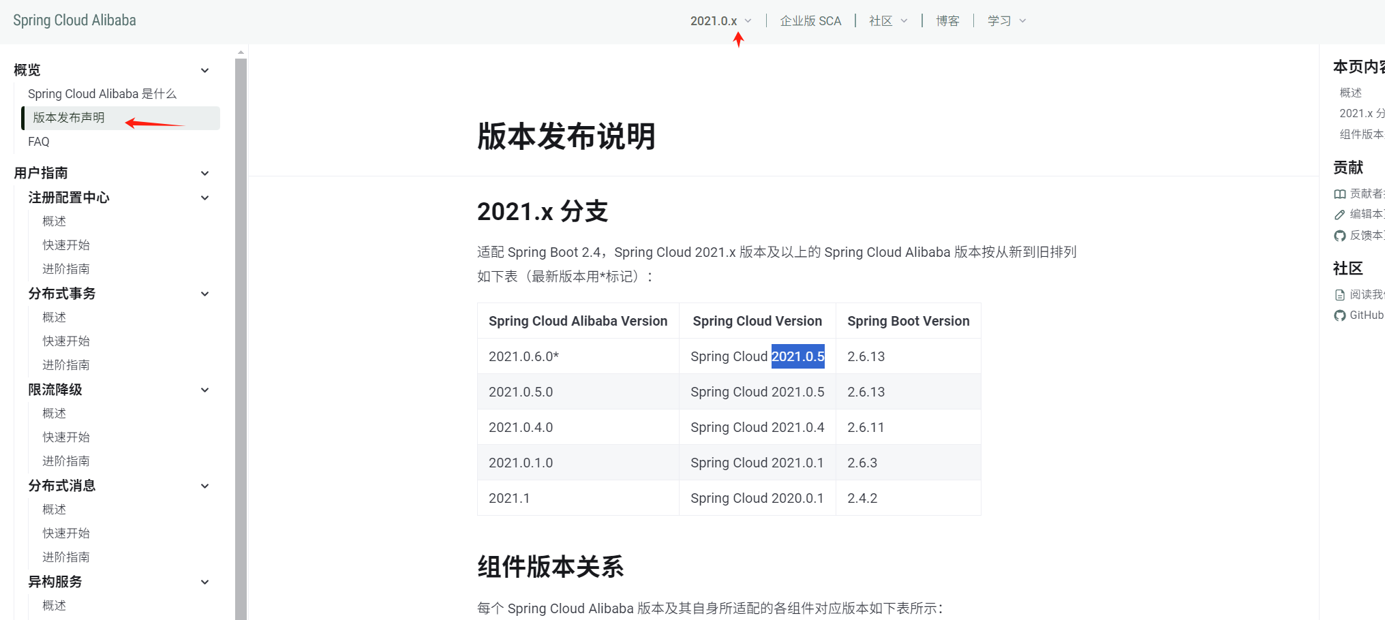Click the 2021.0.1.0 version cell
Screen dimensions: 1385x620
(578, 463)
